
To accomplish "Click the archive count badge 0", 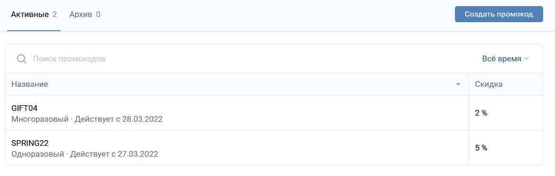I will 98,15.
